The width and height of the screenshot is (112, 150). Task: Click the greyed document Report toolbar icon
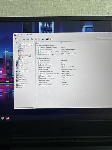pyautogui.click(x=20, y=39)
